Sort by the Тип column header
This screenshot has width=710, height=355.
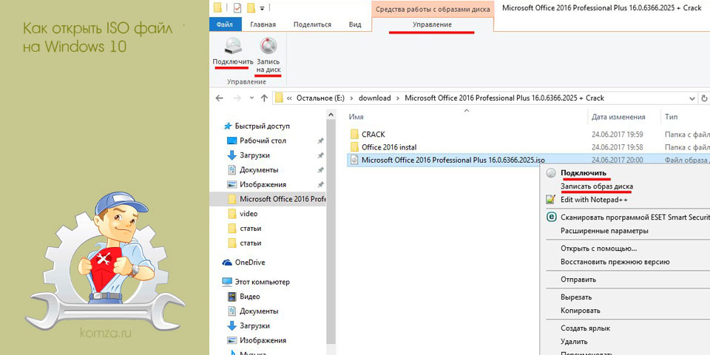671,117
